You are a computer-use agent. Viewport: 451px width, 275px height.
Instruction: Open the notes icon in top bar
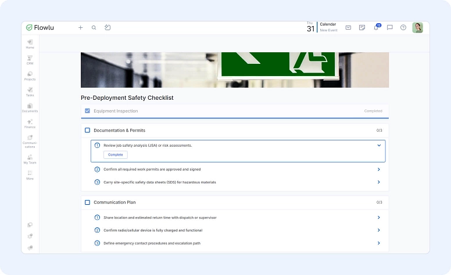pyautogui.click(x=362, y=27)
